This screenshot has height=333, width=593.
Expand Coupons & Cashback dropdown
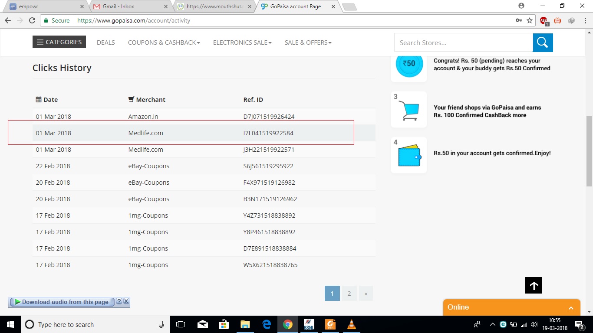pos(164,42)
